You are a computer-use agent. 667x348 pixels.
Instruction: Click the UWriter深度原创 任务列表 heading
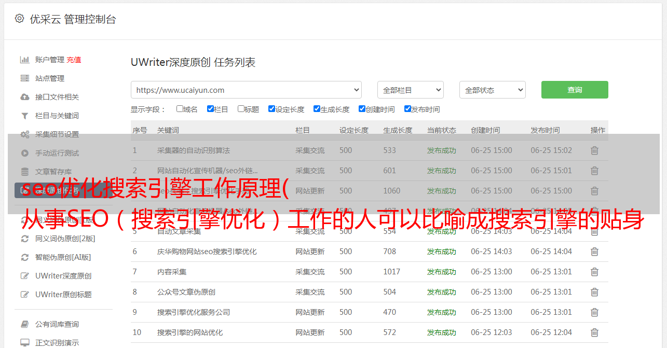(x=193, y=62)
